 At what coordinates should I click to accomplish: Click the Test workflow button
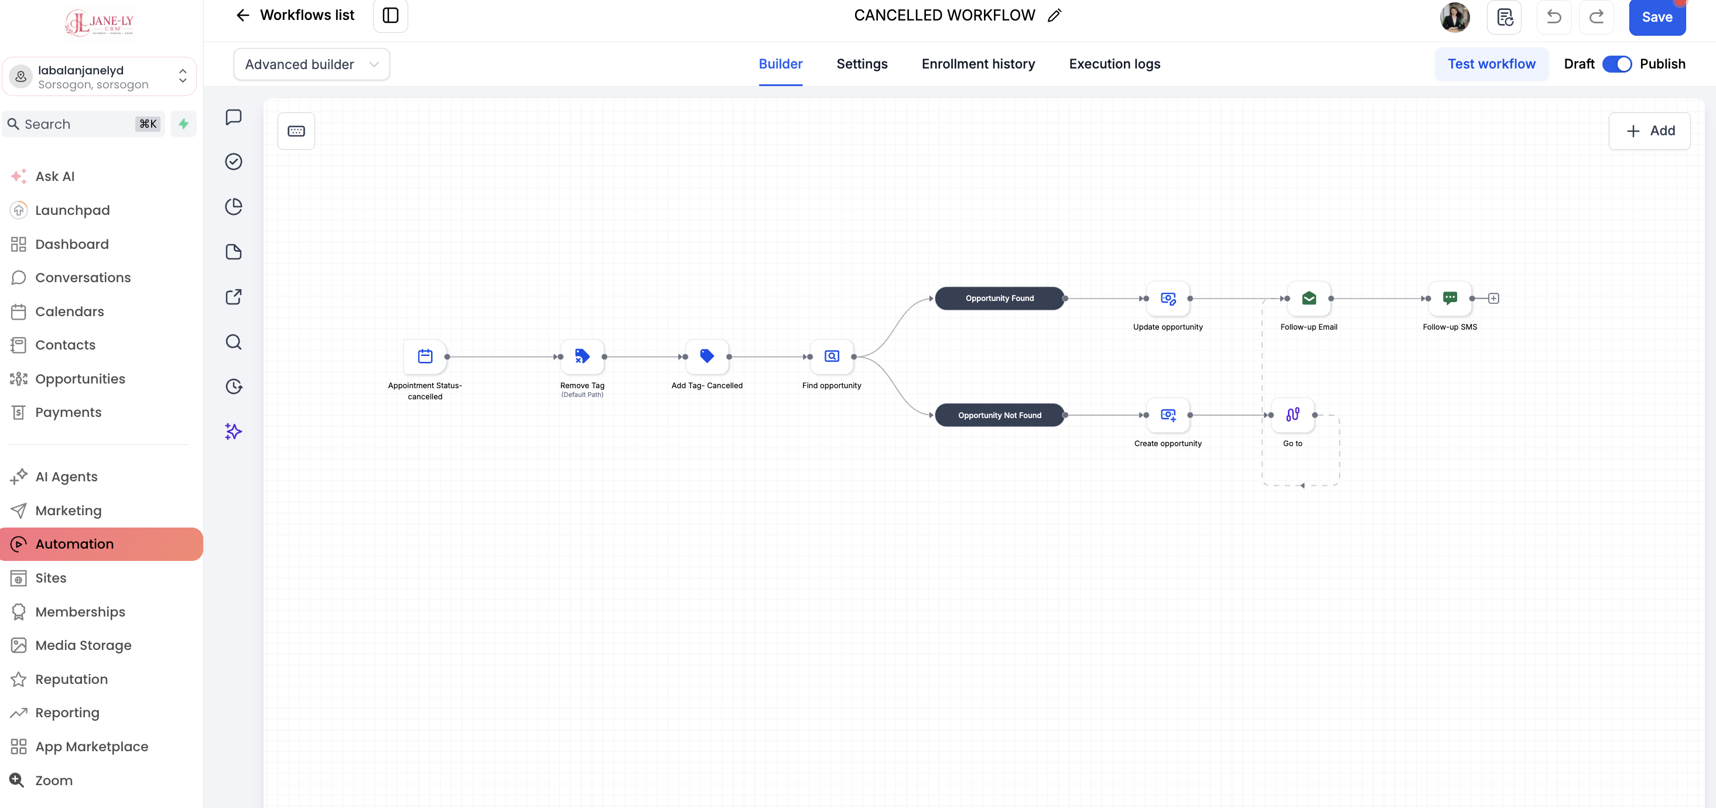click(x=1491, y=64)
